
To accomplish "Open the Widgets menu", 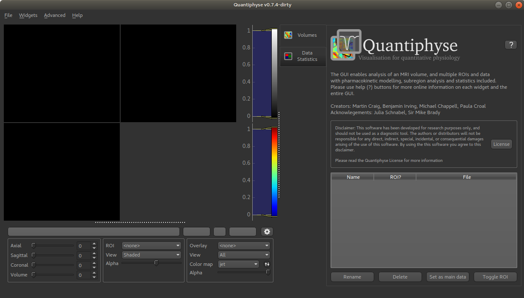I will coord(28,15).
